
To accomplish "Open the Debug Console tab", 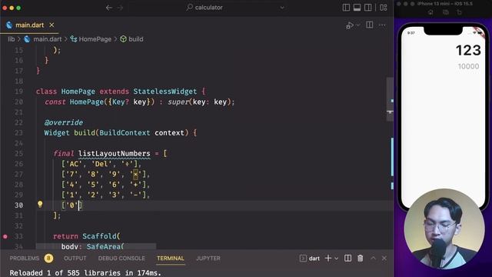I will click(x=121, y=259).
